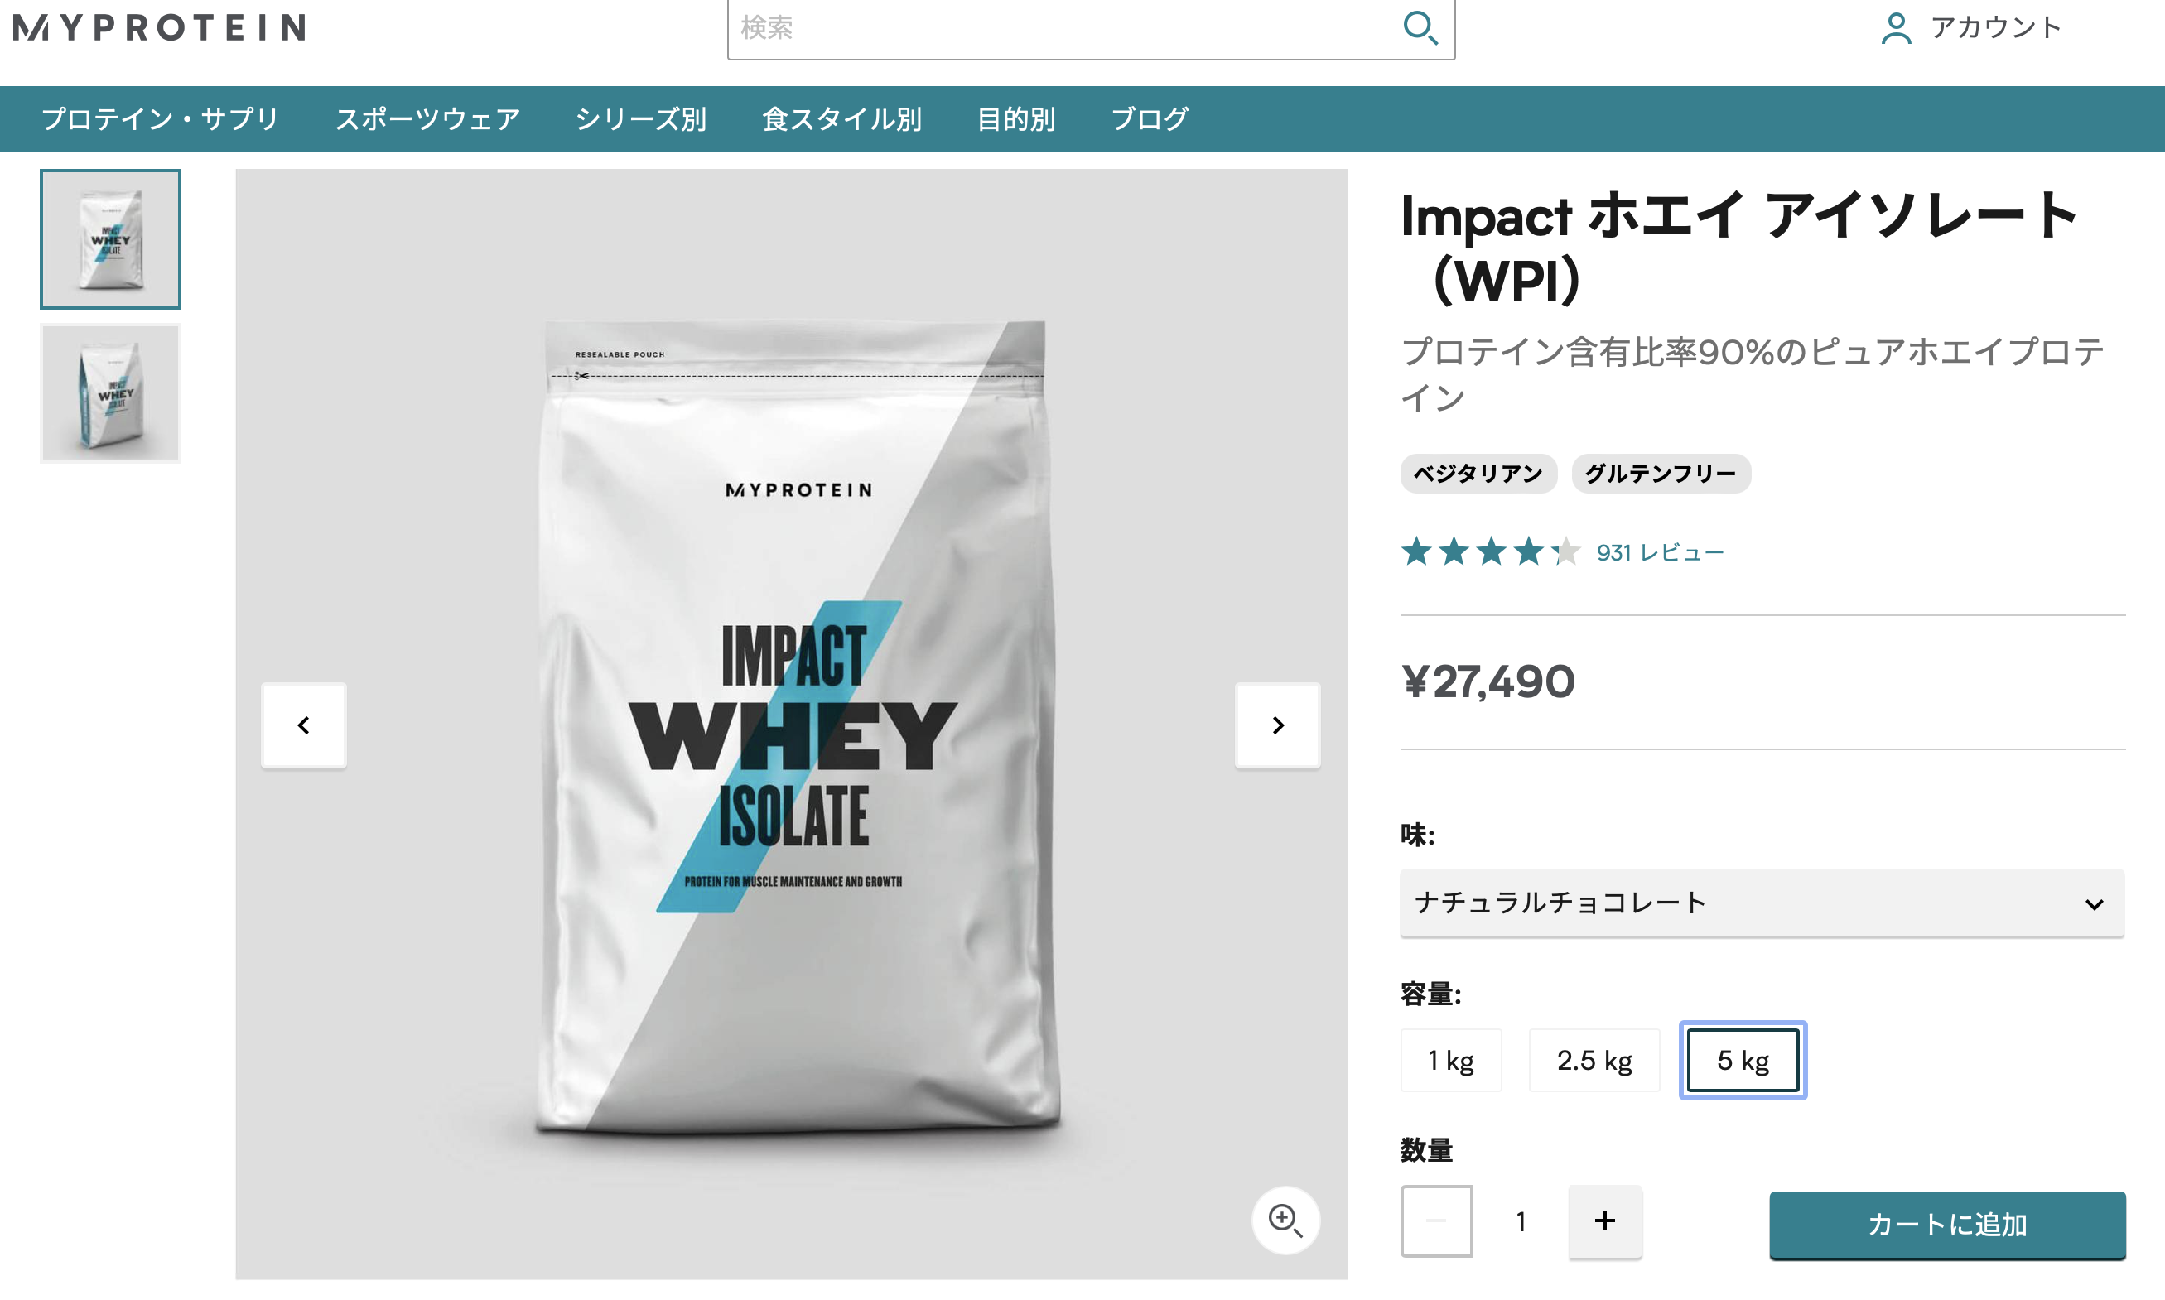Image resolution: width=2165 pixels, height=1300 pixels.
Task: Select the 2.5 kg size option
Action: coord(1594,1061)
